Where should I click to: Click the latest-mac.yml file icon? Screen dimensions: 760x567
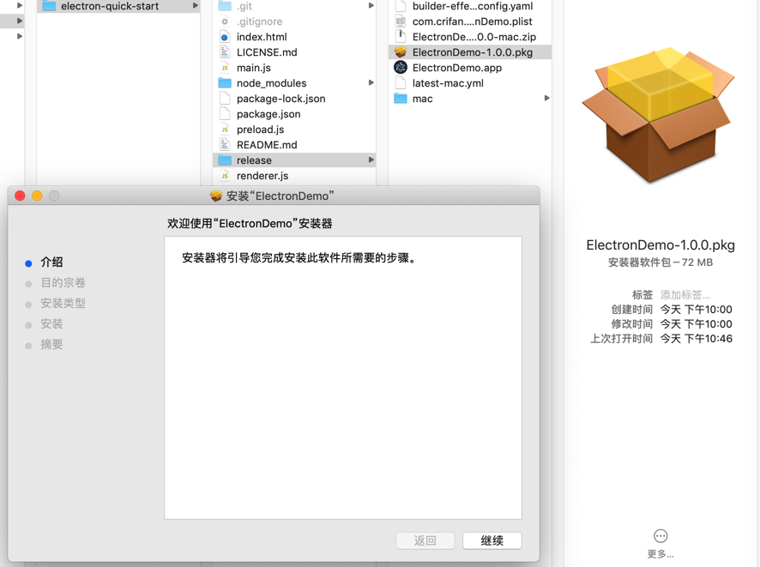(401, 83)
